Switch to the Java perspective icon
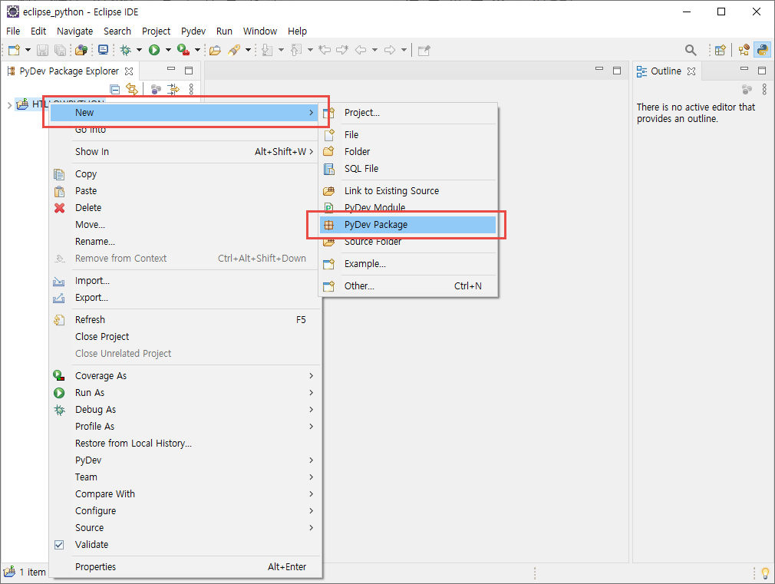This screenshot has width=775, height=584. click(744, 50)
